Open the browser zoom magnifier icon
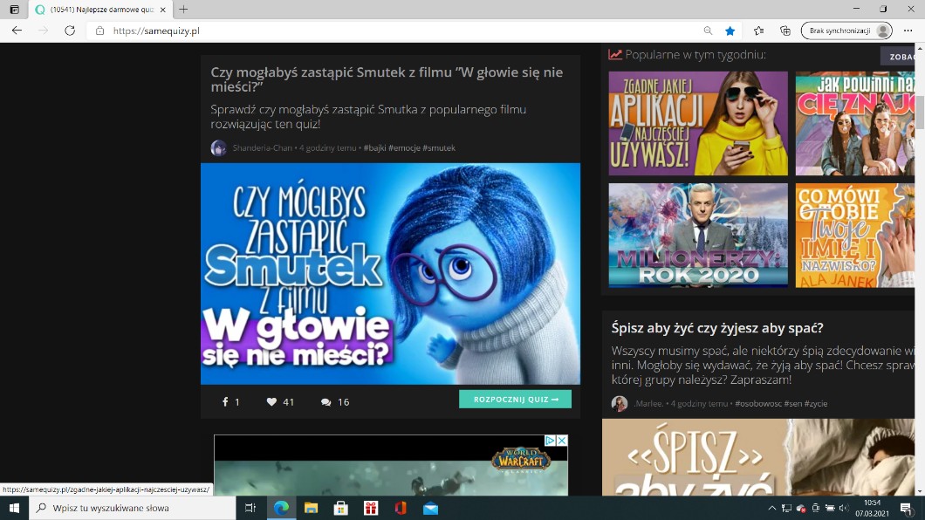 (x=708, y=31)
